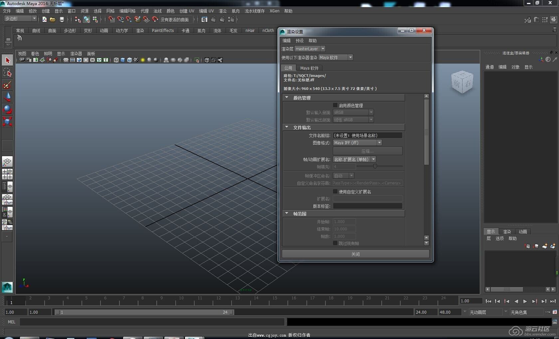Open the 预设 menu in render settings
The height and width of the screenshot is (339, 559).
coord(299,41)
